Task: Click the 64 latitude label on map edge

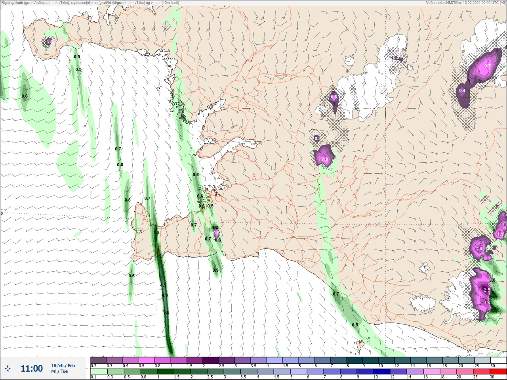Action: tap(2, 212)
